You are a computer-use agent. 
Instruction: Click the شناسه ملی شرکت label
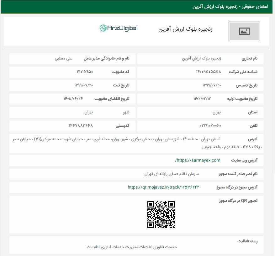[243, 72]
